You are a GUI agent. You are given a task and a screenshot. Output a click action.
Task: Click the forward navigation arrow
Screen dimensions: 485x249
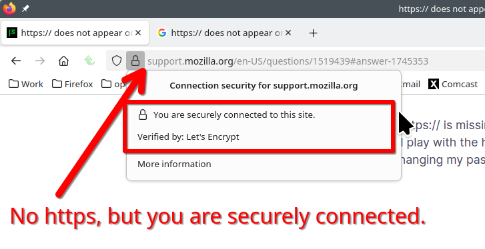40,61
